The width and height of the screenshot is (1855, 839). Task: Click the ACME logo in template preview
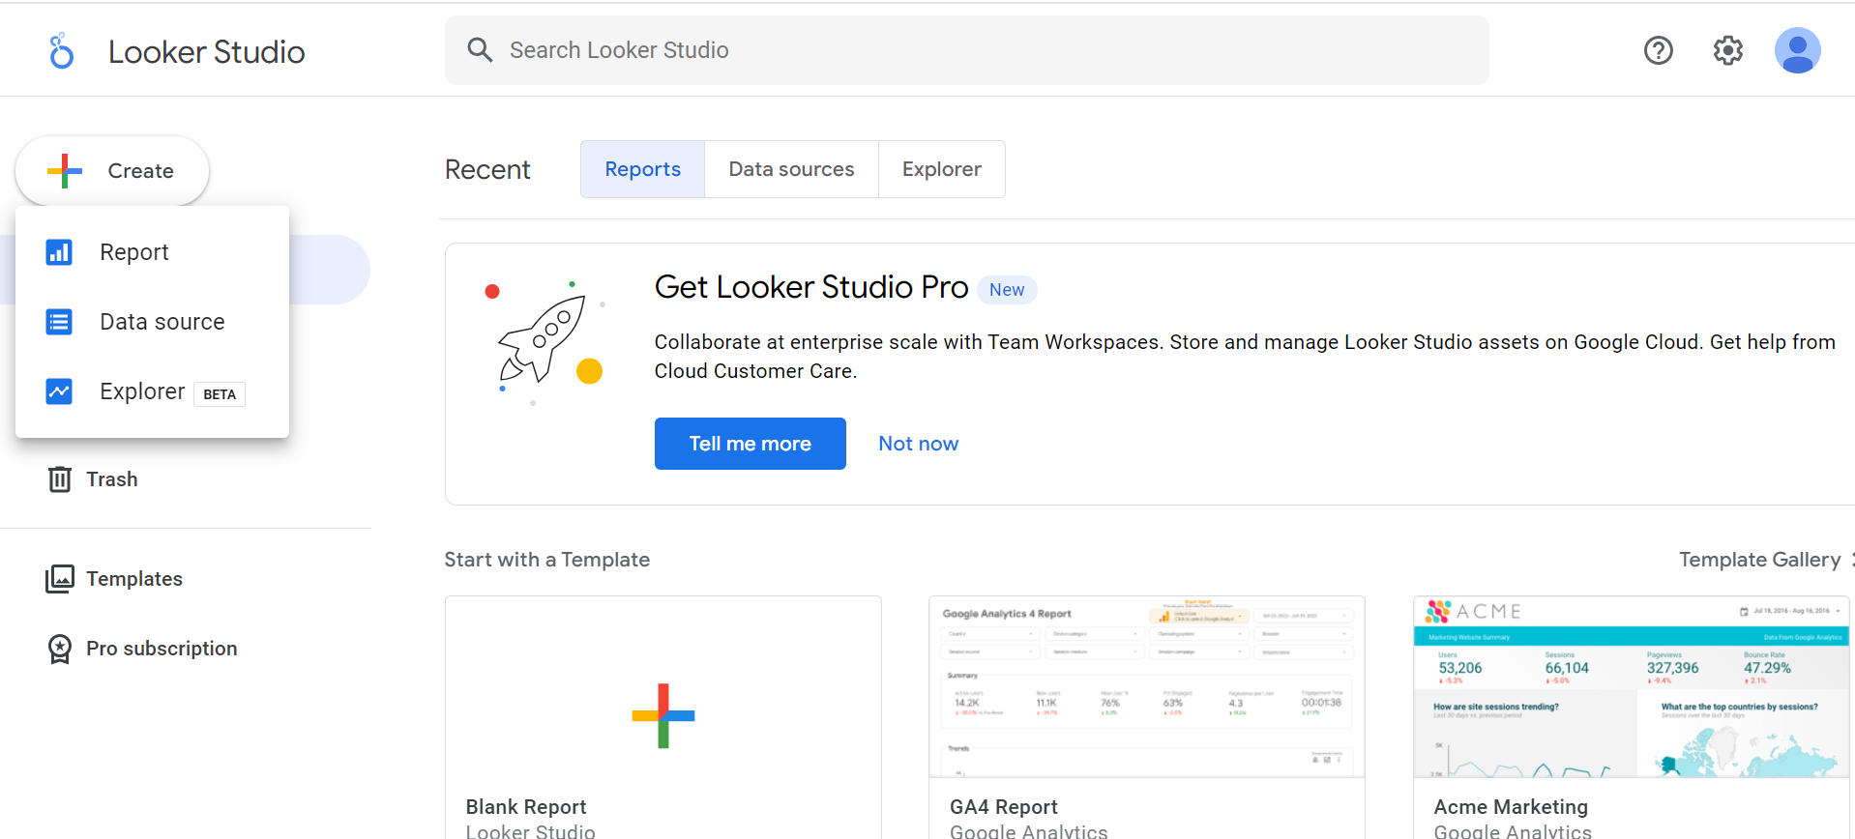click(1474, 611)
